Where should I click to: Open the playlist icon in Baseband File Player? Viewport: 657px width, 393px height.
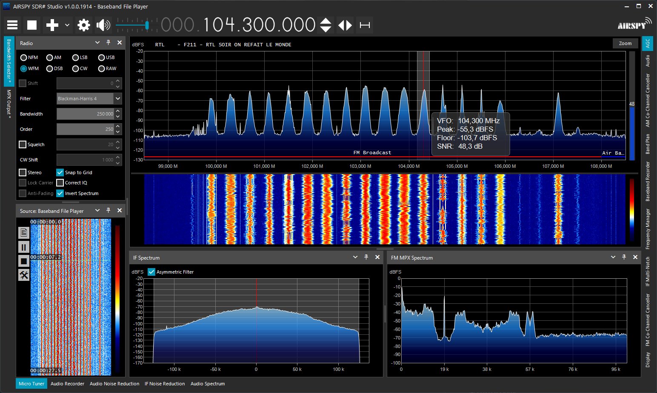(24, 232)
